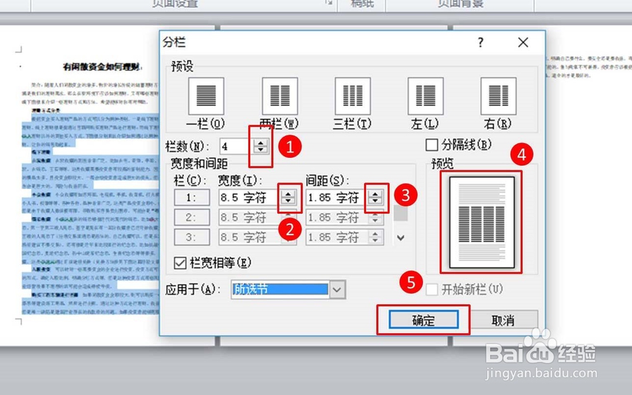Image resolution: width=632 pixels, height=395 pixels.
Task: Enable the 分隔线 checkbox
Action: 432,145
